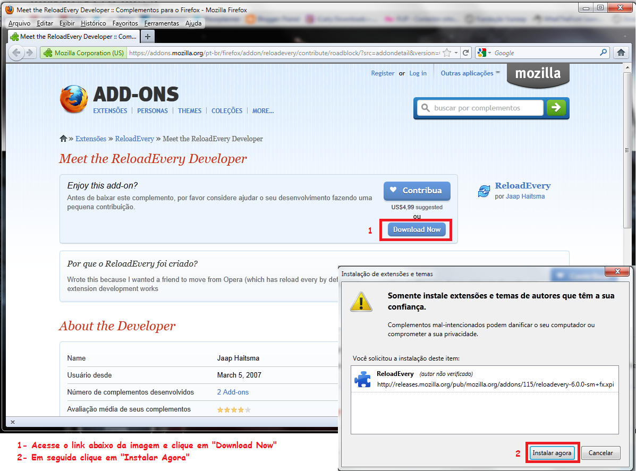
Task: Open the Firefox home page icon
Action: [x=621, y=53]
